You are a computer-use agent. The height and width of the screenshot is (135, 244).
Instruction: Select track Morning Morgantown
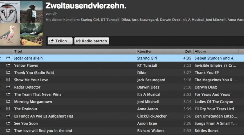(33, 102)
